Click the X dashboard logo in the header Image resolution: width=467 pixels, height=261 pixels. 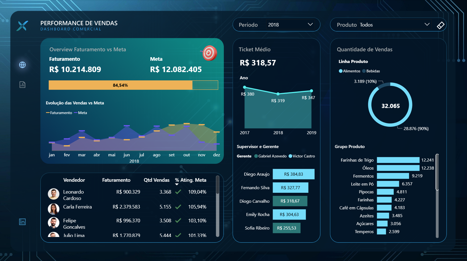22,26
